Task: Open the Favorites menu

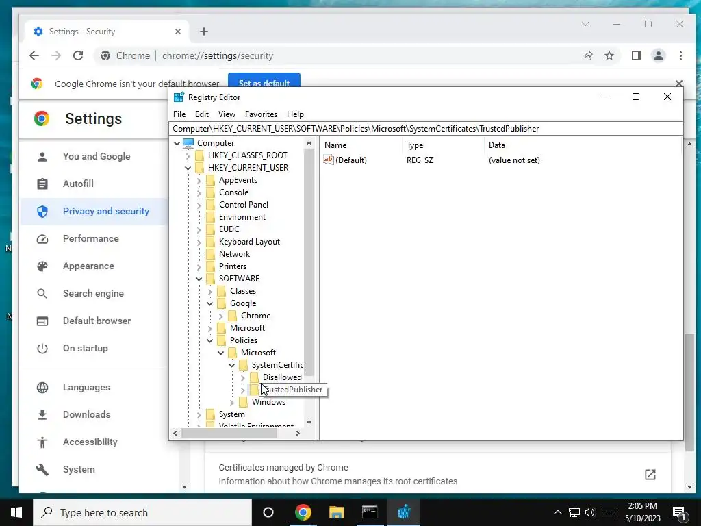Action: [x=261, y=114]
